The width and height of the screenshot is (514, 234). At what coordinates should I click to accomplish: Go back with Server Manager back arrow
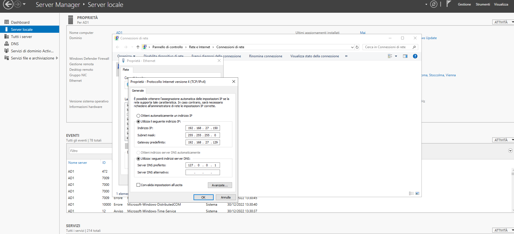coord(8,4)
